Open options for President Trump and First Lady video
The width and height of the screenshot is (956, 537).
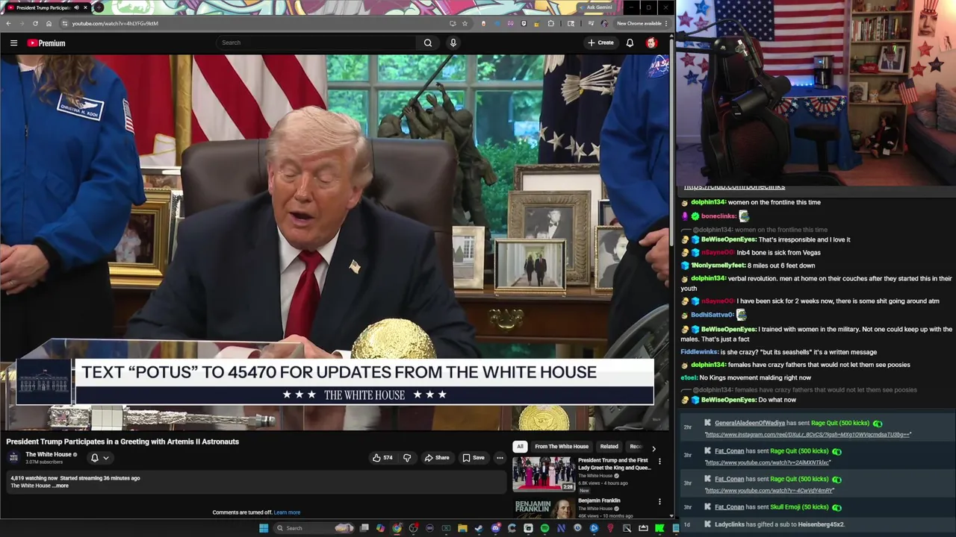[659, 462]
